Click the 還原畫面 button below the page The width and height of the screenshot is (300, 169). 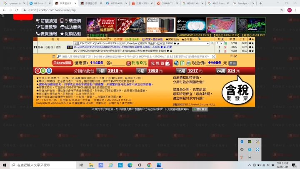200,109
